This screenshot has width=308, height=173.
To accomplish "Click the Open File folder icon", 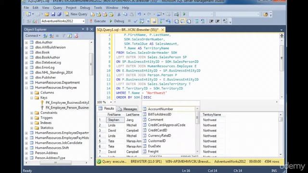I will pos(47,14).
